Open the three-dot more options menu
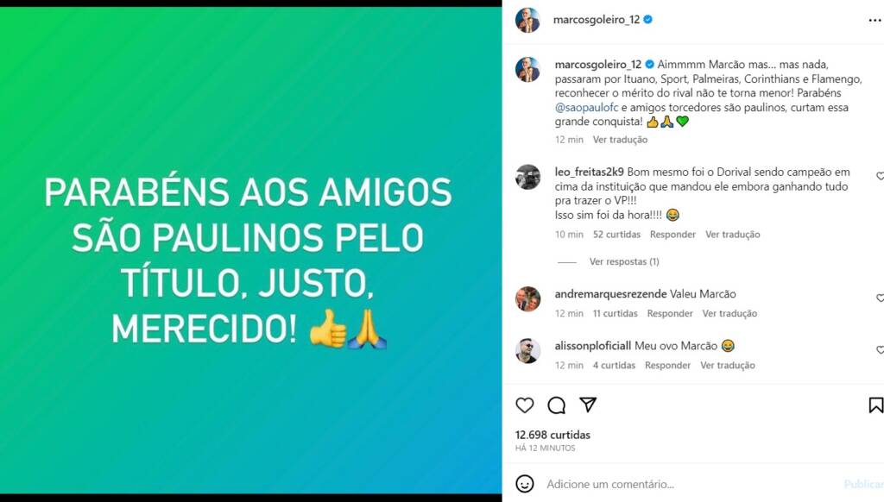This screenshot has width=884, height=502. 875,21
